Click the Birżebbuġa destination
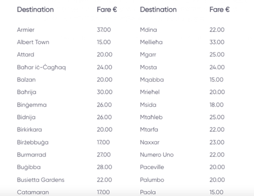This screenshot has height=196, width=254. [x=33, y=142]
